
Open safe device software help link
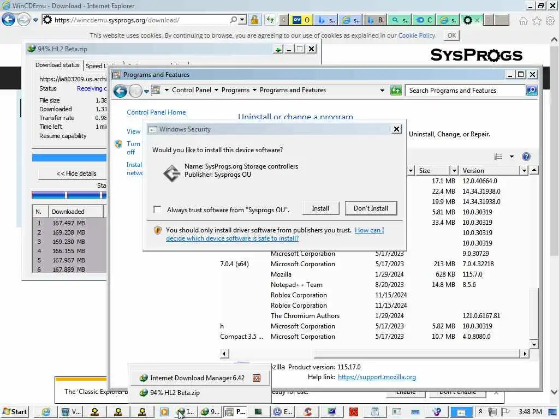point(275,234)
